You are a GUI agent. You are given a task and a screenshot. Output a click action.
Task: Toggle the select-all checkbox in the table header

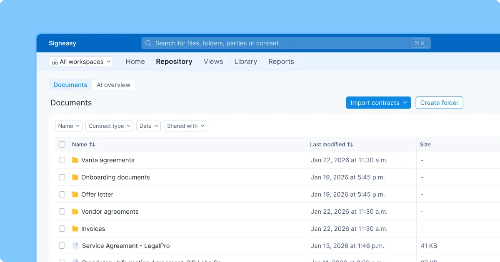click(62, 144)
